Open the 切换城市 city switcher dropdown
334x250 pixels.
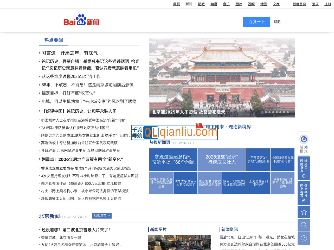(x=102, y=215)
